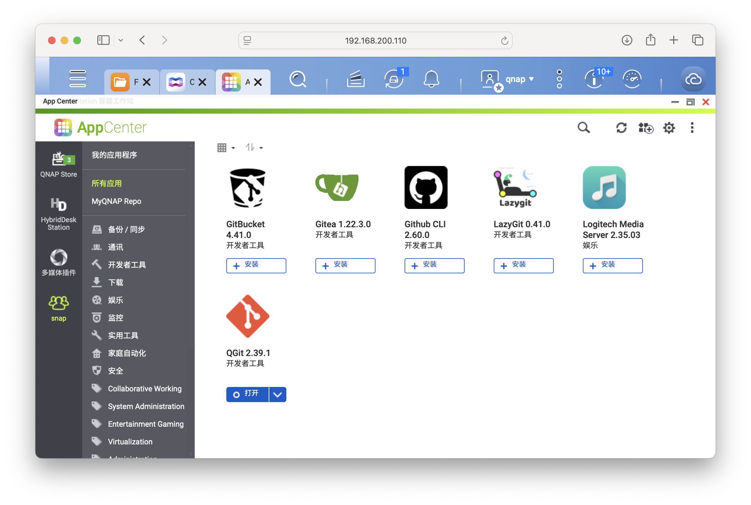Screen dimensions: 751x505
Task: Open App Center settings gear
Action: 669,128
